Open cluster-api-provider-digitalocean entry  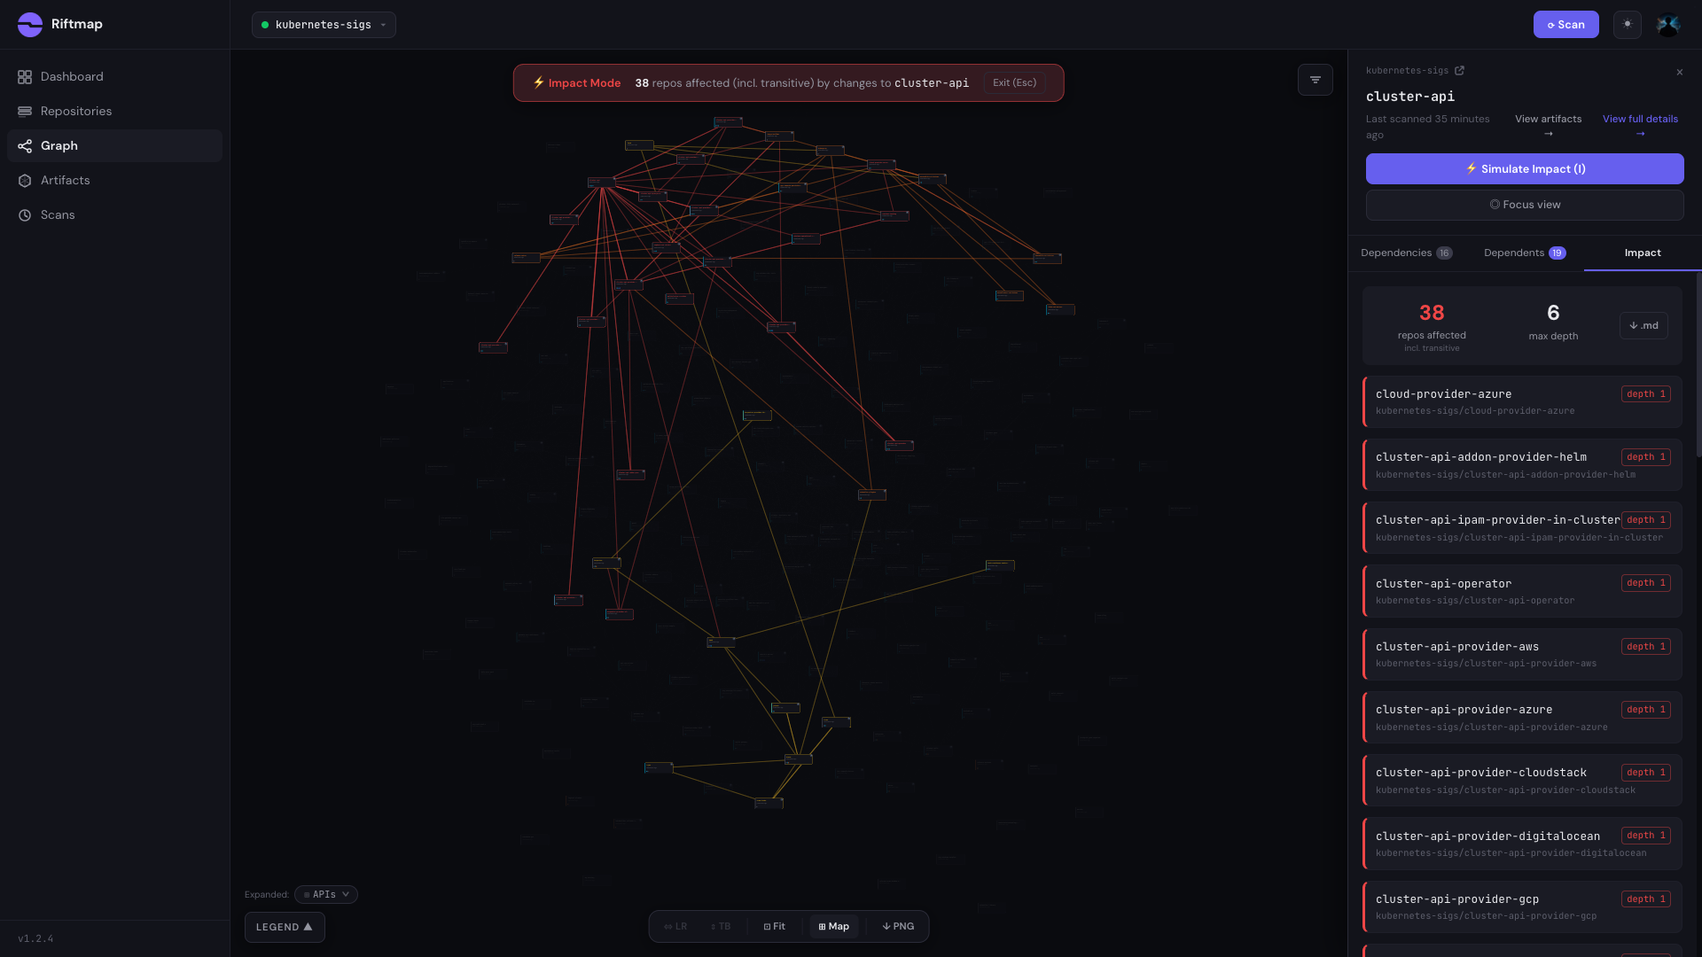(1522, 844)
